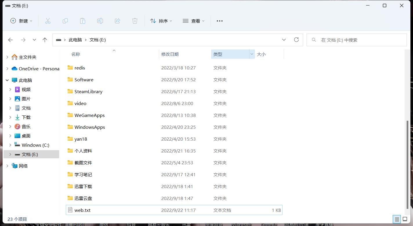Click the Delete trash bin icon

pos(135,21)
